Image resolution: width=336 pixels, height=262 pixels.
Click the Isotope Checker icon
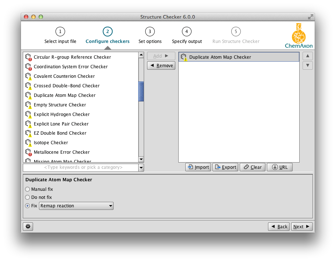pos(29,143)
